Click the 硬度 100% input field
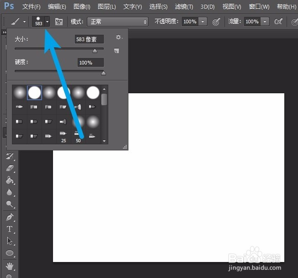The width and height of the screenshot is (298, 278). pos(90,63)
